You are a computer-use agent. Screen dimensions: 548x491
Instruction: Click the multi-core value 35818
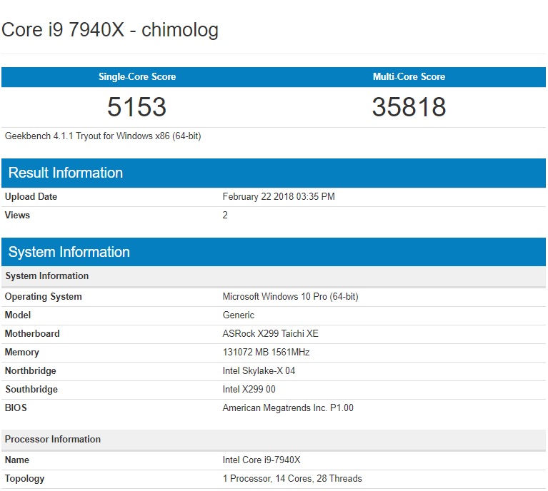pos(409,106)
